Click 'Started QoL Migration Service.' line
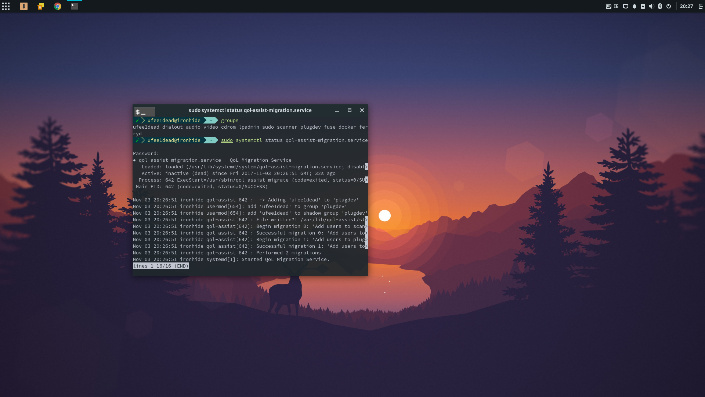Screen dimensions: 705x397 231,260
